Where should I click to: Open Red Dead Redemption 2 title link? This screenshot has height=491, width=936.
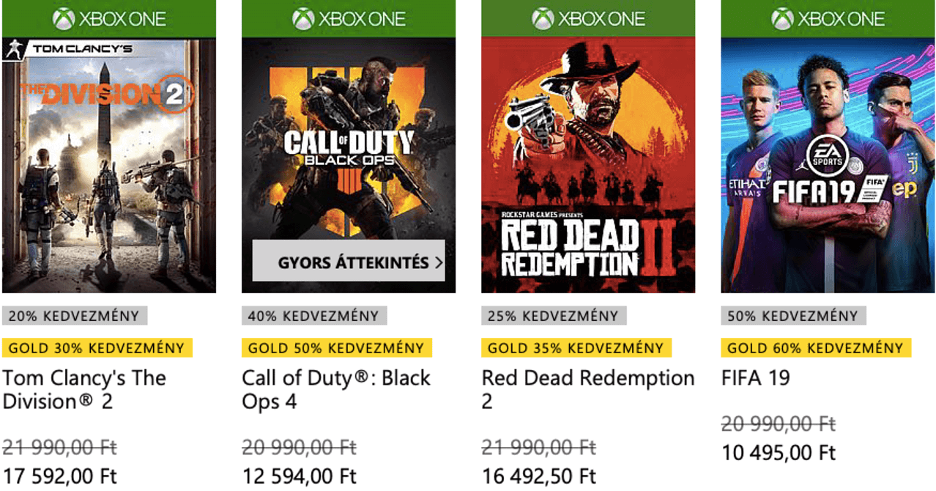tap(588, 390)
